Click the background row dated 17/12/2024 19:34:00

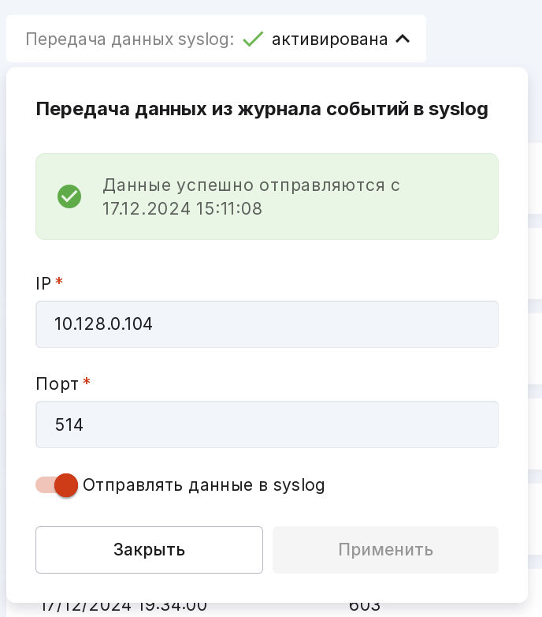click(x=124, y=607)
